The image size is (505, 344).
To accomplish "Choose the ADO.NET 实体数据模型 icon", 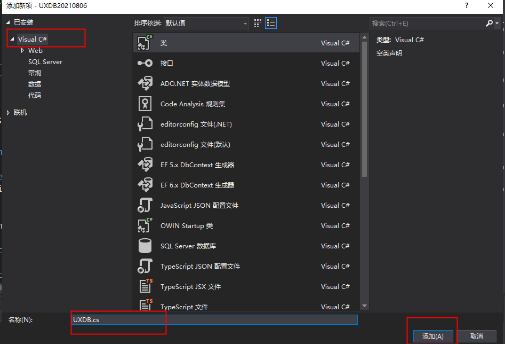I will [x=145, y=83].
